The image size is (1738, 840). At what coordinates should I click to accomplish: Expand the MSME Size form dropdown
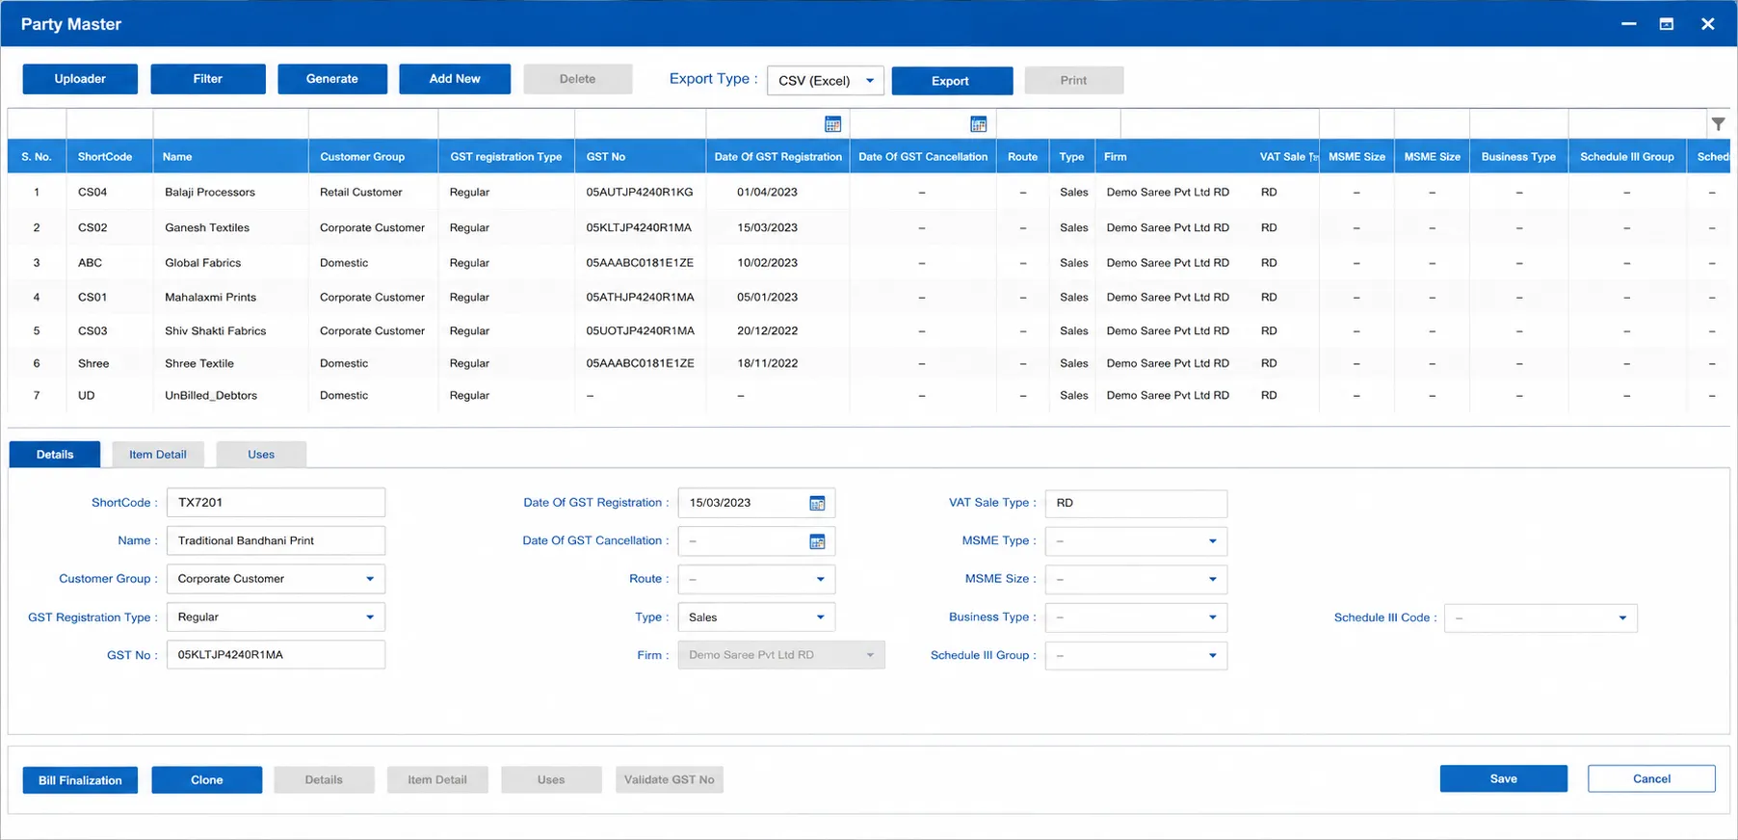point(1136,579)
